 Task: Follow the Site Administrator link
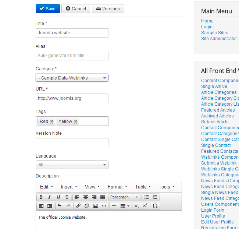coord(219,39)
